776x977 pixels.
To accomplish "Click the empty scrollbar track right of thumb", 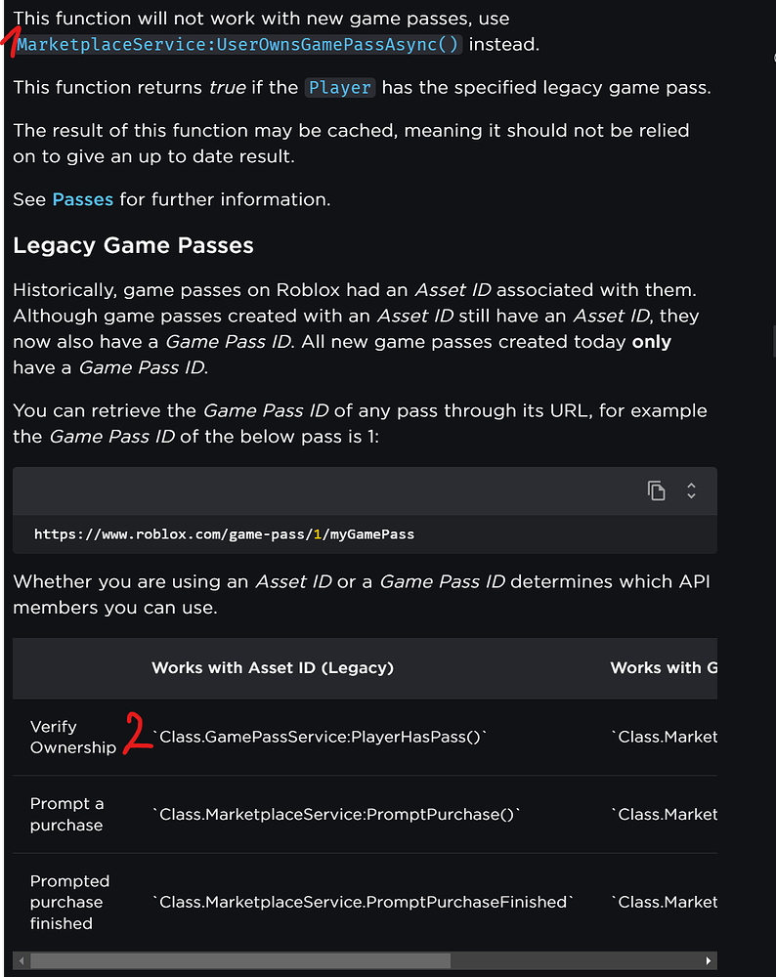I will [575, 960].
